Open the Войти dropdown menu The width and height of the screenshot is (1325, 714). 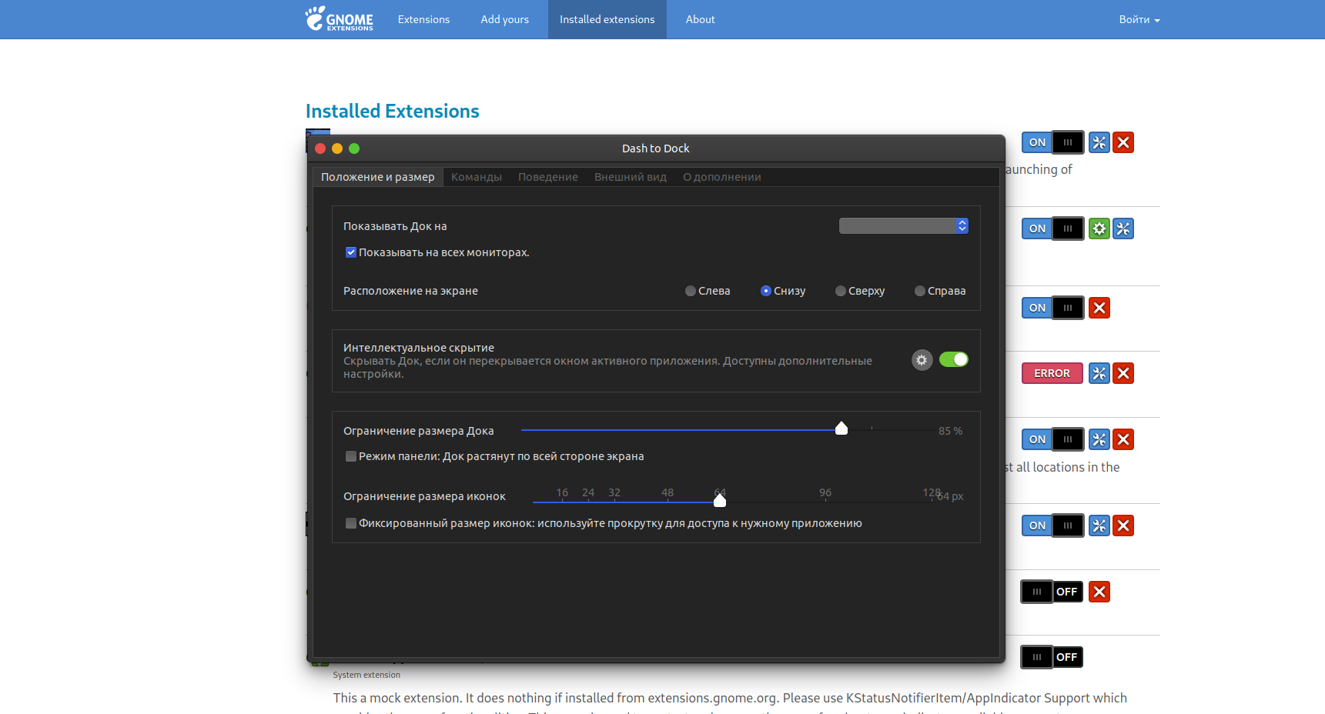[1139, 19]
